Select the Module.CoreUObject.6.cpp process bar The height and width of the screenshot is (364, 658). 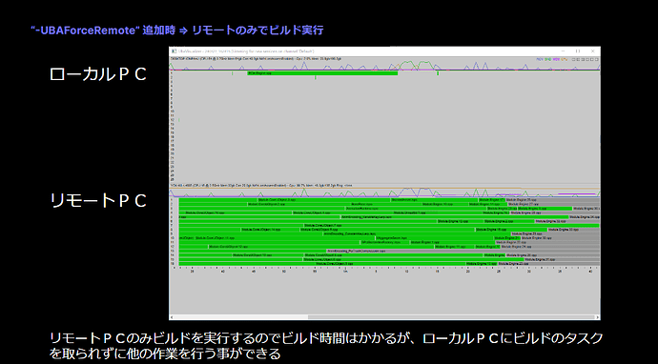393,255
